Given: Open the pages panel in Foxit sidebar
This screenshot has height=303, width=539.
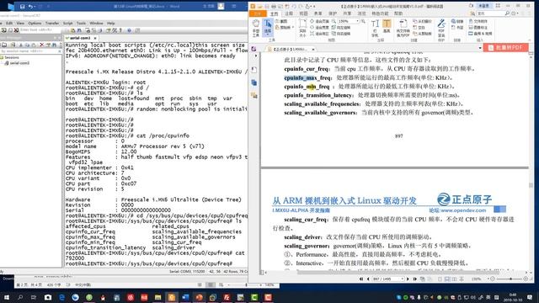Looking at the screenshot, I should 254,82.
